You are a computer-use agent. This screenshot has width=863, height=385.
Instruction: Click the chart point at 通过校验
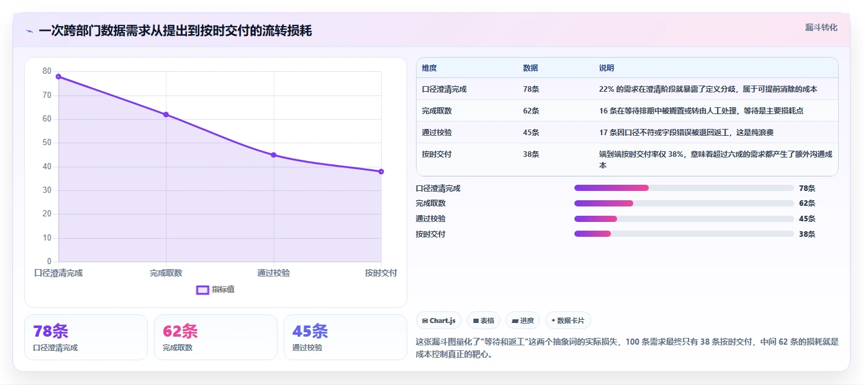(x=274, y=155)
